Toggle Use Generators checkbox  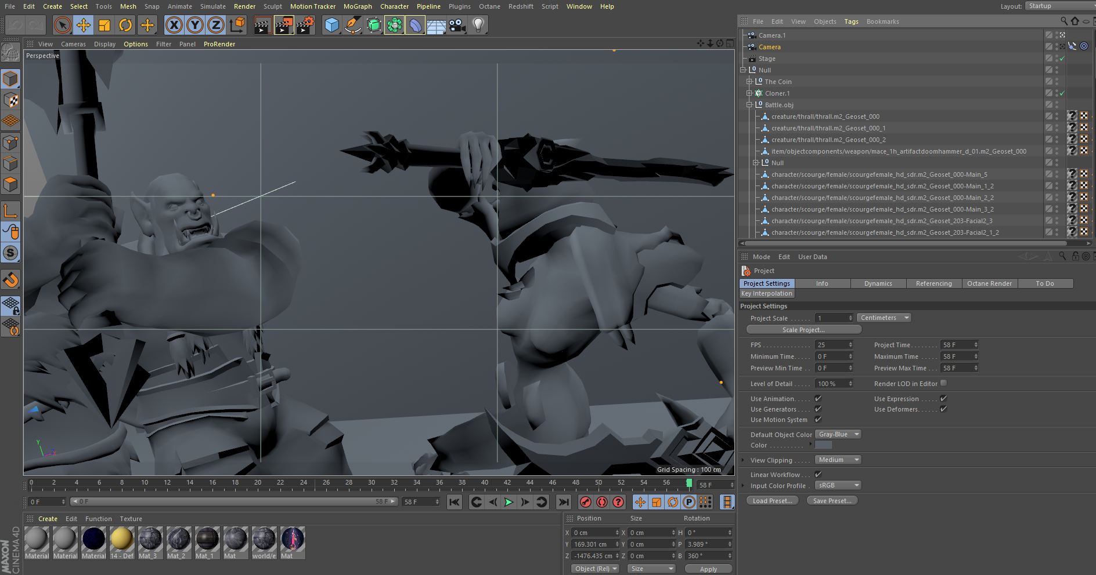click(818, 409)
